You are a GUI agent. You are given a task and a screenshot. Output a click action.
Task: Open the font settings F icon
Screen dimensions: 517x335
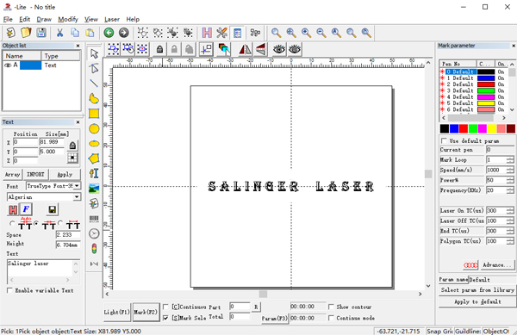(26, 209)
